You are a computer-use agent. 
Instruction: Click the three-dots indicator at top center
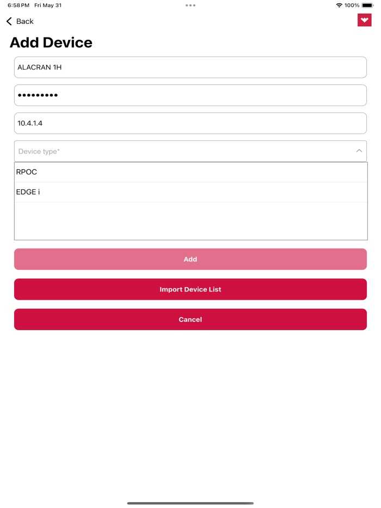coord(190,5)
